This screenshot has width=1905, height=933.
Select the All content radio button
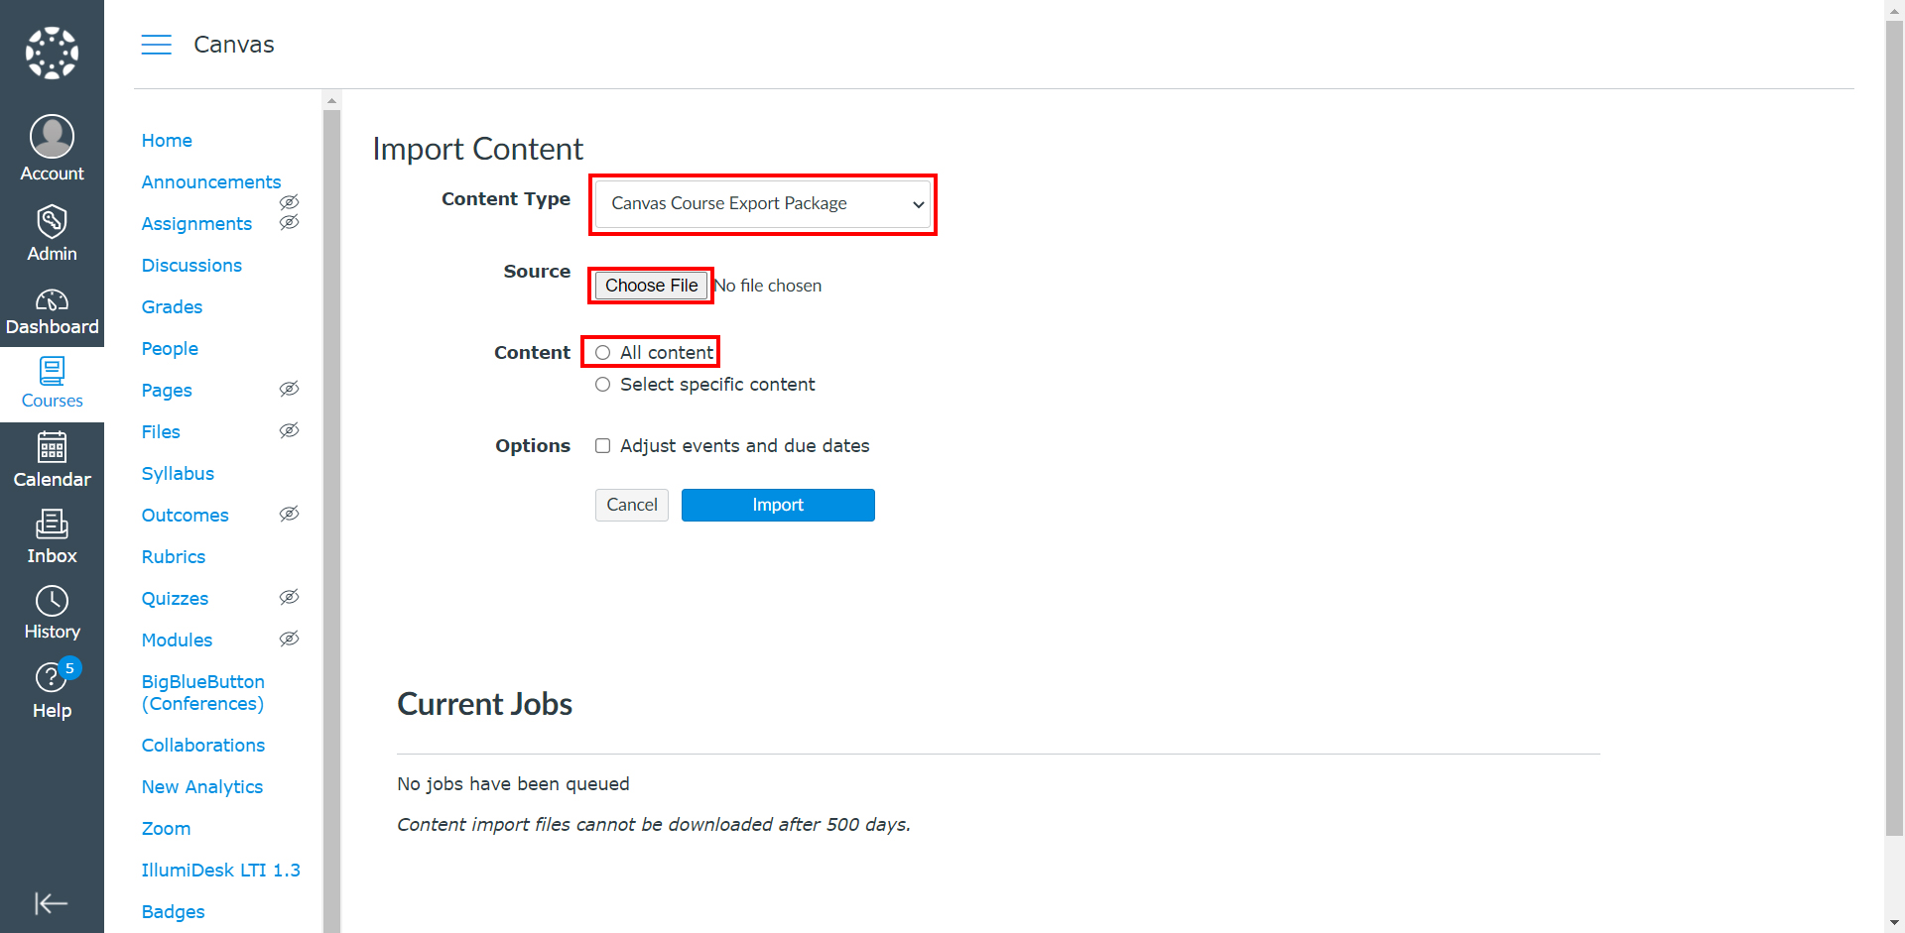coord(602,353)
